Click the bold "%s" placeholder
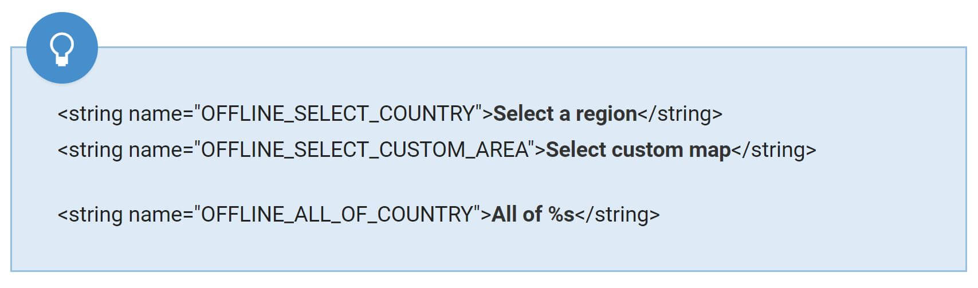Screen dimensions: 978x288 561,214
